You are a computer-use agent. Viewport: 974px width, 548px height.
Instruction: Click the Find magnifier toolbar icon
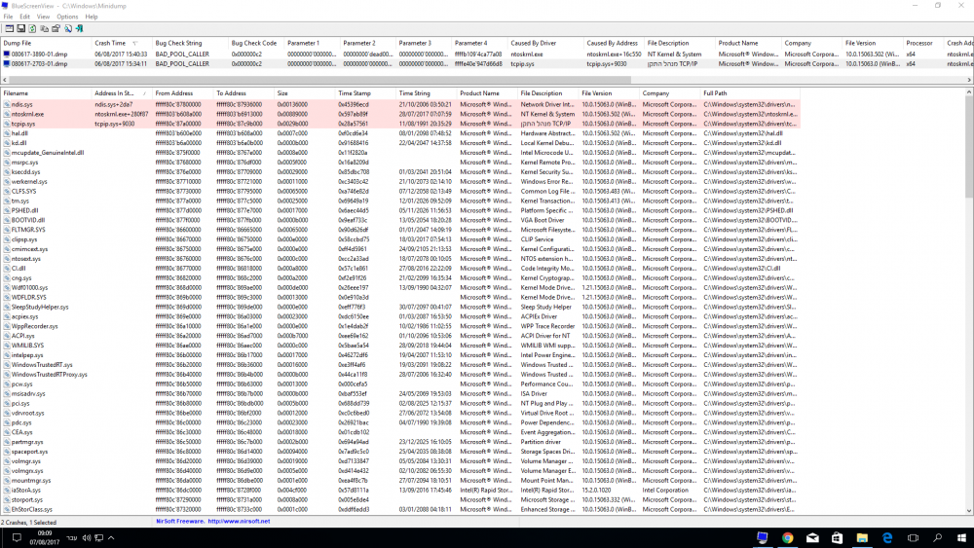pos(68,28)
